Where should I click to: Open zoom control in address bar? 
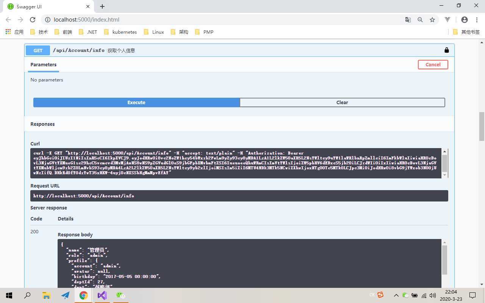pos(420,20)
